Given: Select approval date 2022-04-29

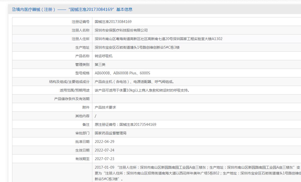Looking at the screenshot, I should coord(104,142).
